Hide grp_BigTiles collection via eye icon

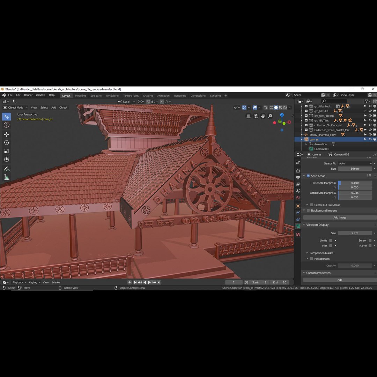(370, 120)
